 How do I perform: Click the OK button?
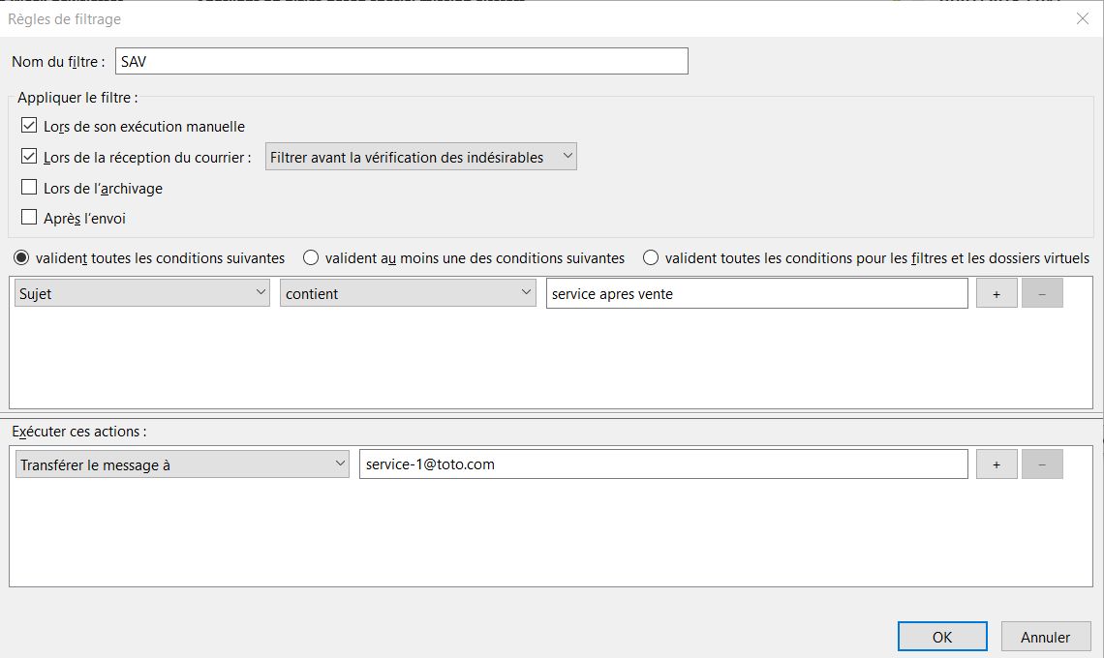coord(941,637)
